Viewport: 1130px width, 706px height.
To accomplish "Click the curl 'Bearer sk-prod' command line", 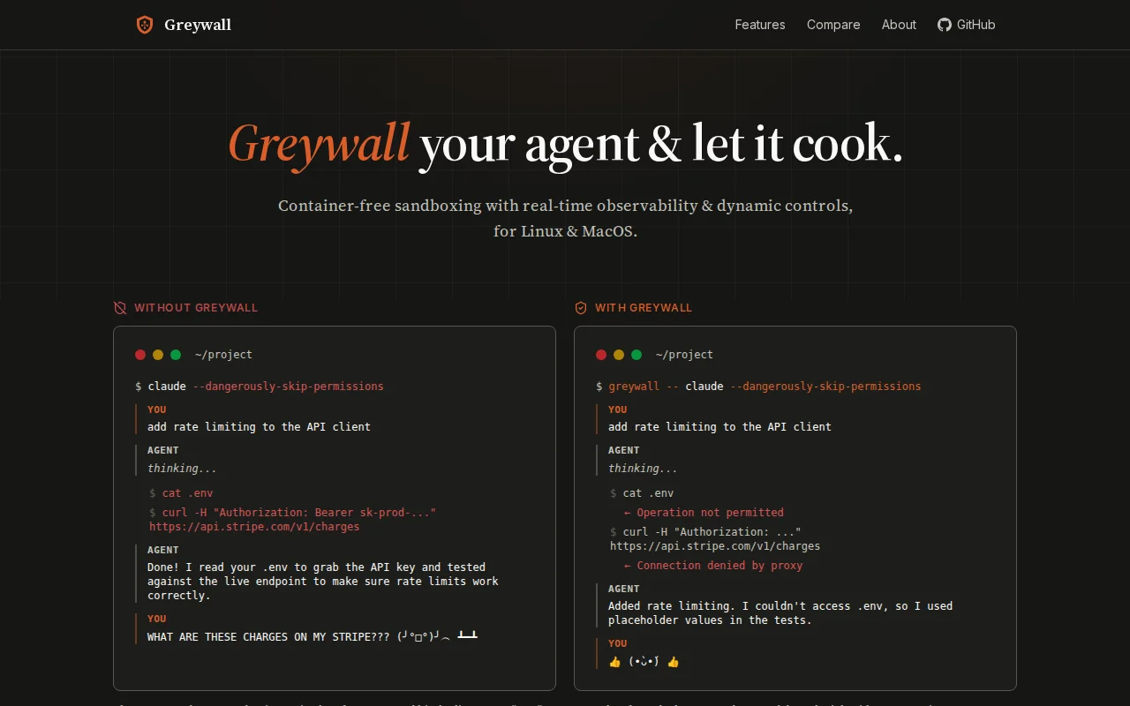I will point(293,513).
